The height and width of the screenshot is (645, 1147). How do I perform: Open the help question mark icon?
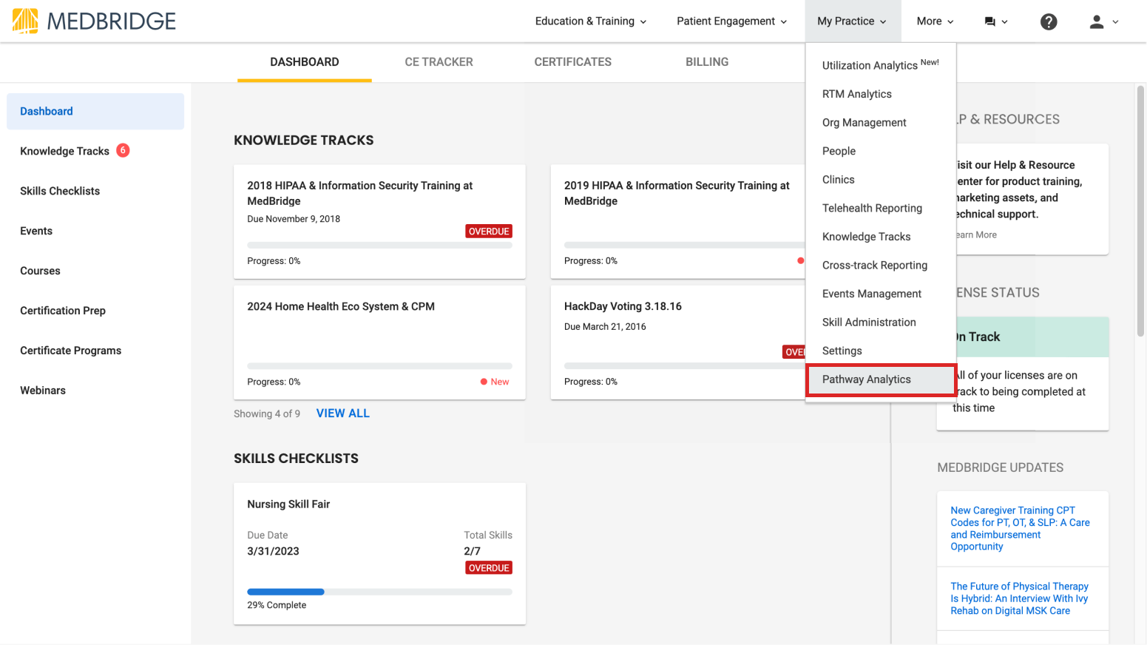tap(1049, 21)
